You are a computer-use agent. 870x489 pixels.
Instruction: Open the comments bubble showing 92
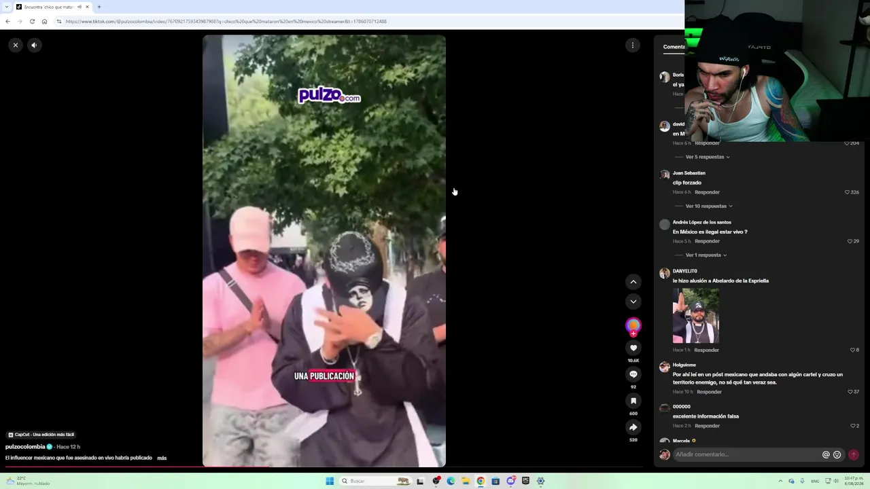point(633,374)
